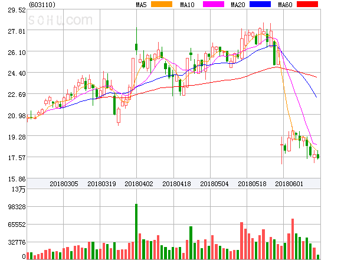Viewport: 354px width, 260px height.
Task: Click the 15.86 price axis label
Action: point(17,179)
